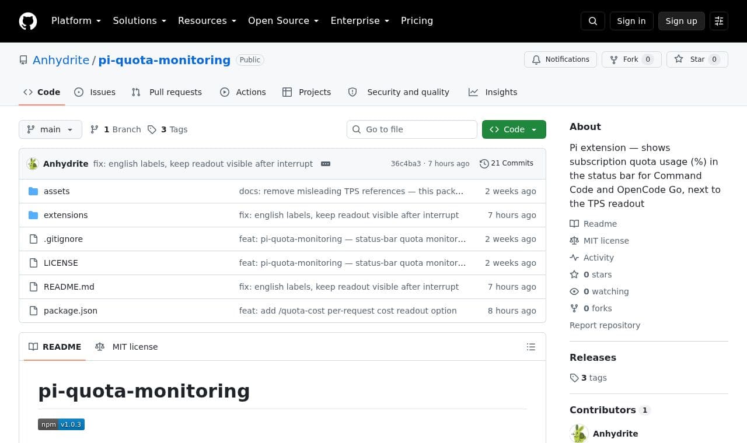Click the Sign up button

[x=682, y=21]
